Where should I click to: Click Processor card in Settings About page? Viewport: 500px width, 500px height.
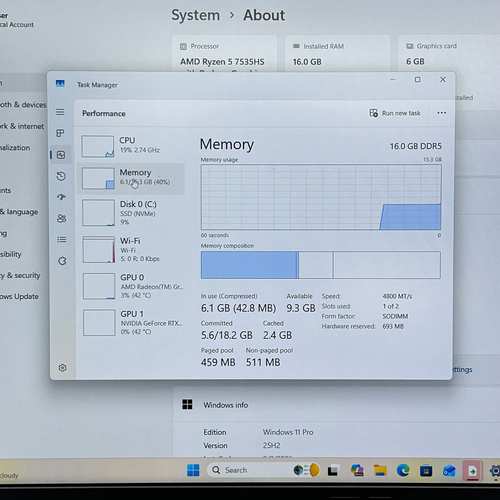(225, 54)
